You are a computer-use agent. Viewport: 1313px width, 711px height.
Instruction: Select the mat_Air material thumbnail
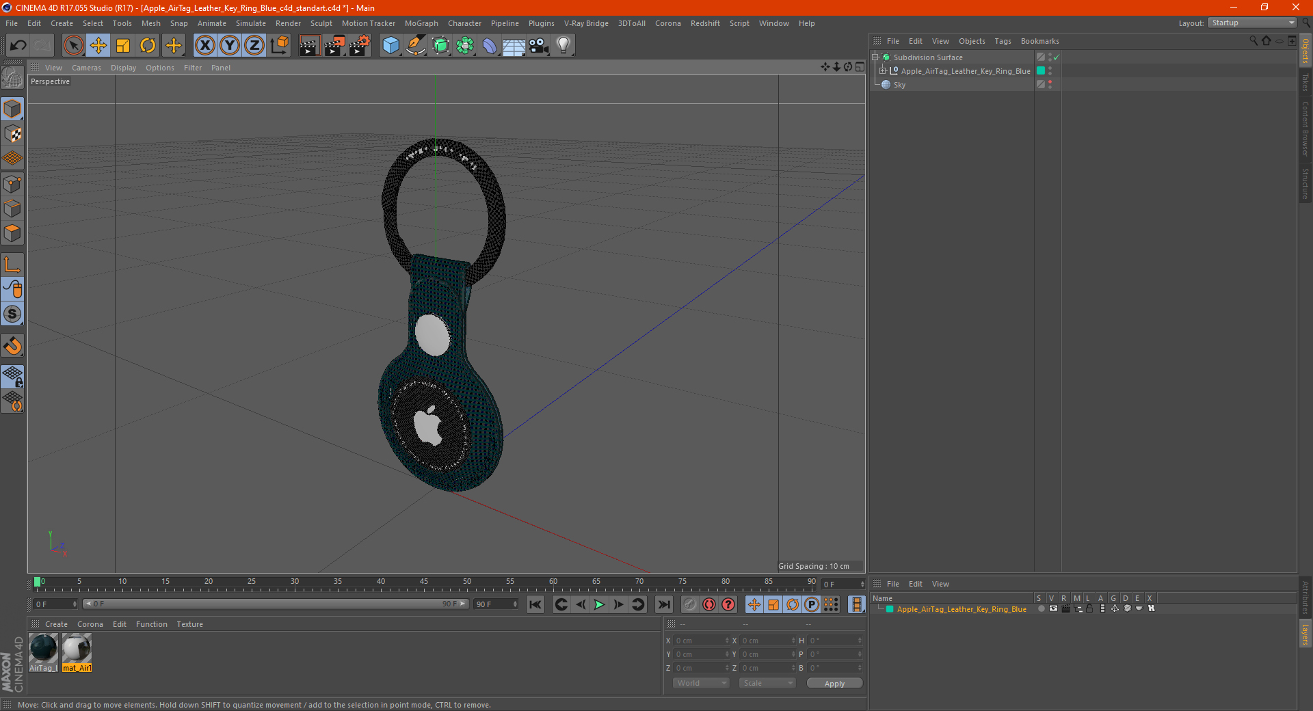pyautogui.click(x=77, y=653)
